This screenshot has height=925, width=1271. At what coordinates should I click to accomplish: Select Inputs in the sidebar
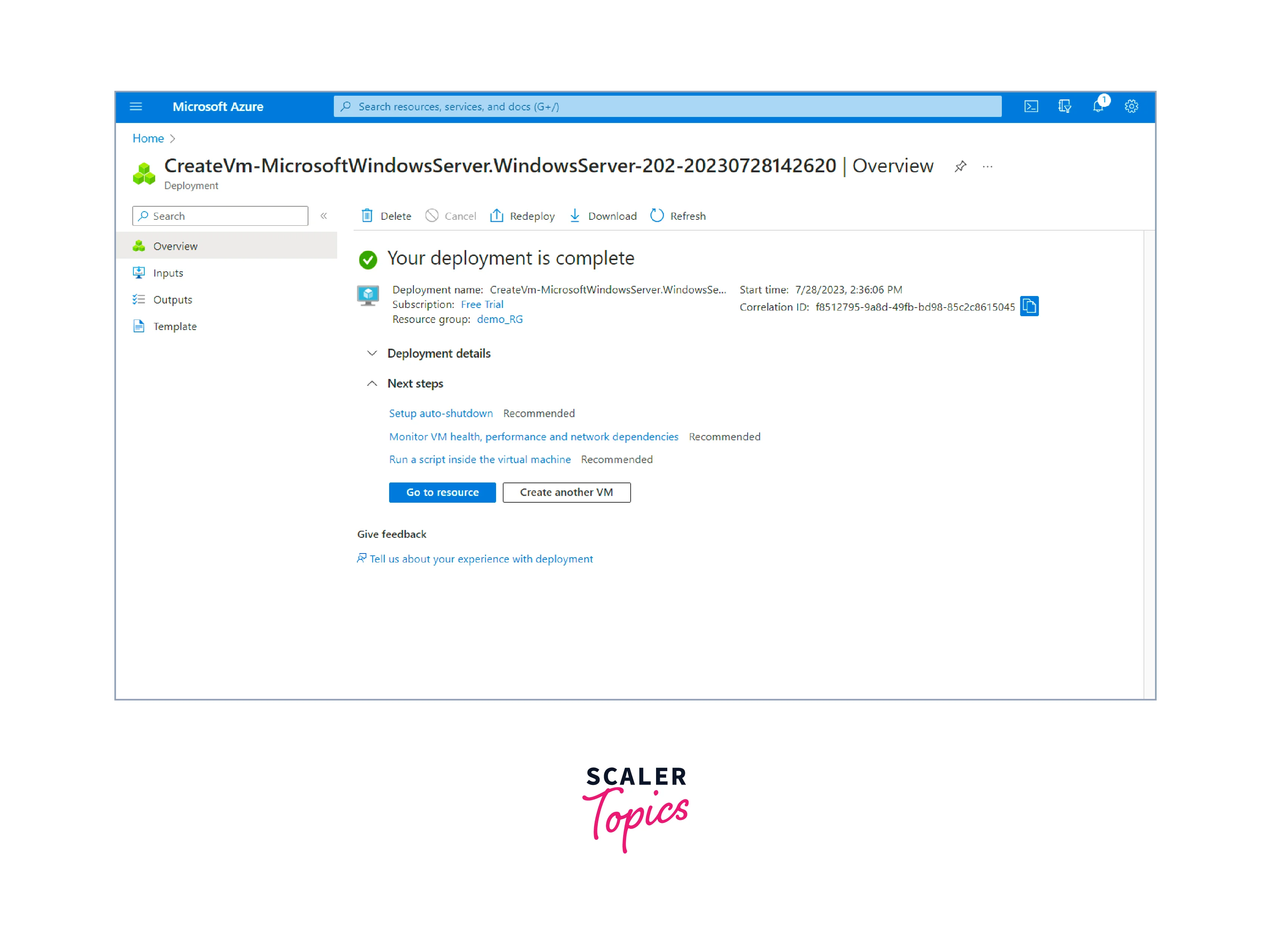[x=168, y=273]
